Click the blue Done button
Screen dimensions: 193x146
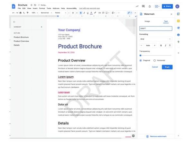pyautogui.click(x=167, y=67)
